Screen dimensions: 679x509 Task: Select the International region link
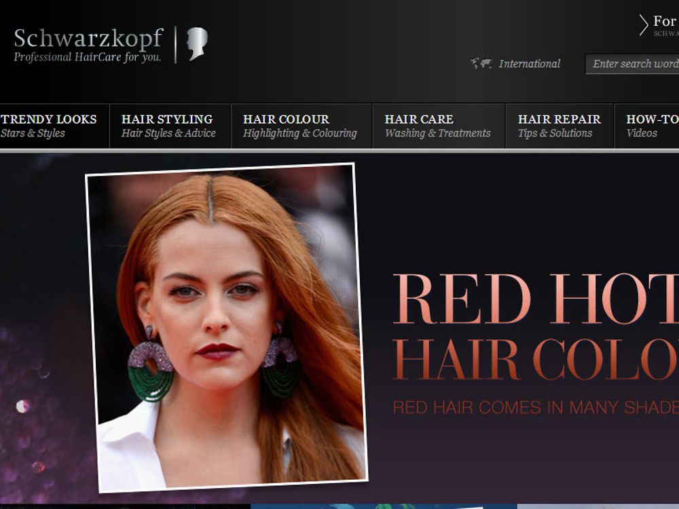click(x=529, y=64)
